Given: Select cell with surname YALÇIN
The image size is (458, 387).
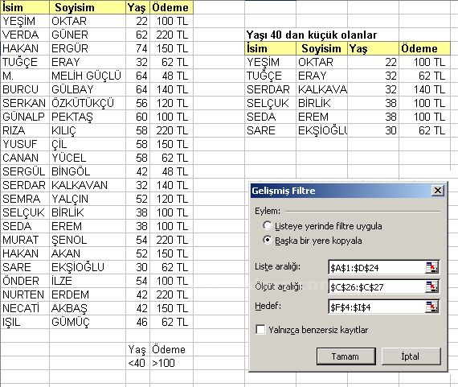Looking at the screenshot, I should point(88,199).
